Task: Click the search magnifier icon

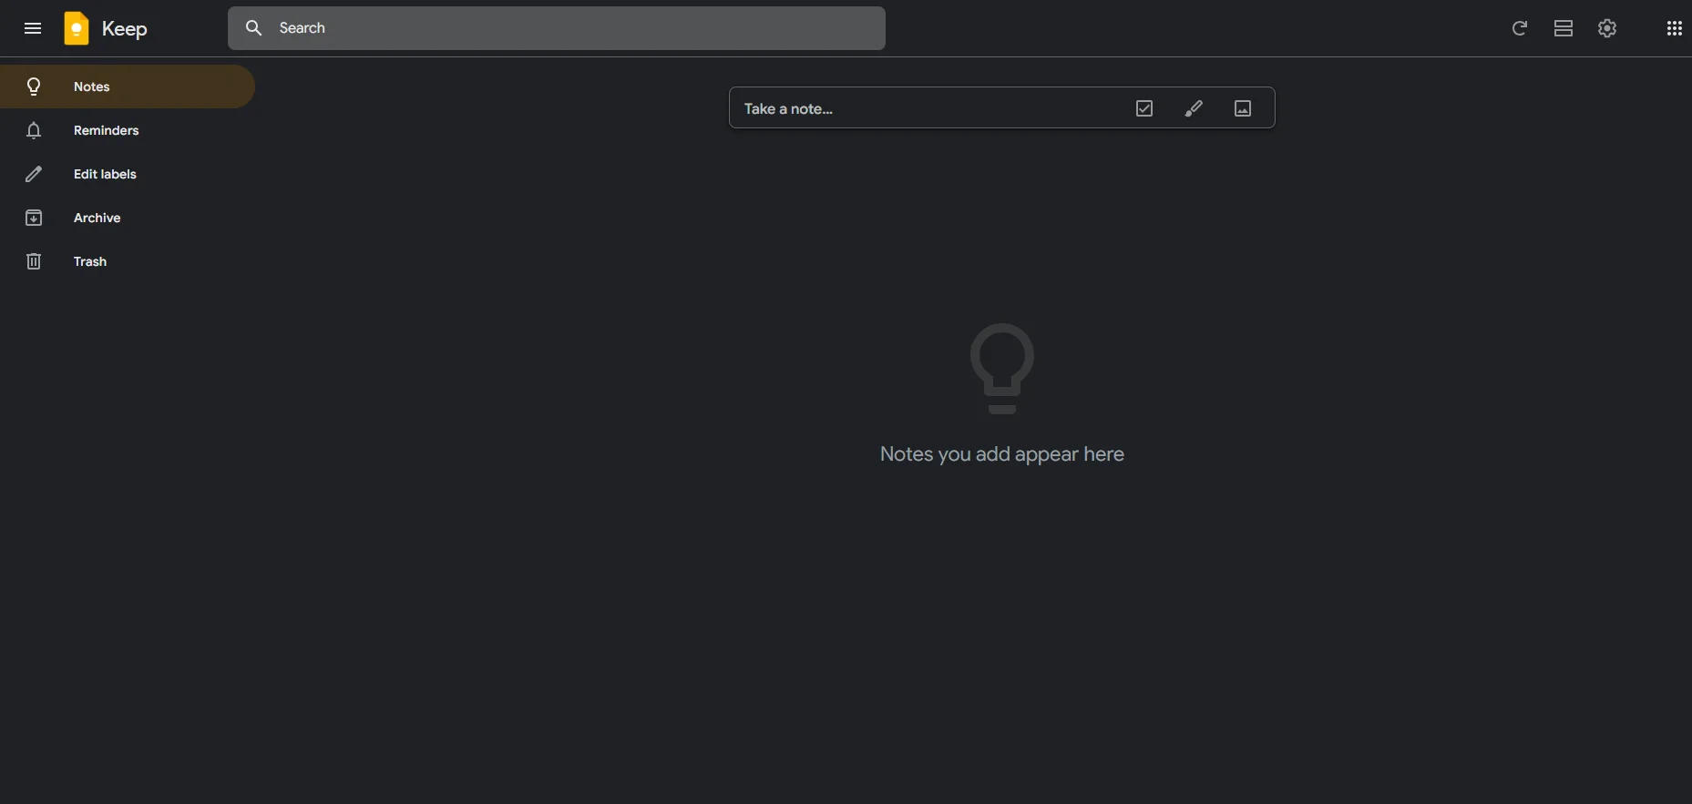Action: tap(254, 28)
